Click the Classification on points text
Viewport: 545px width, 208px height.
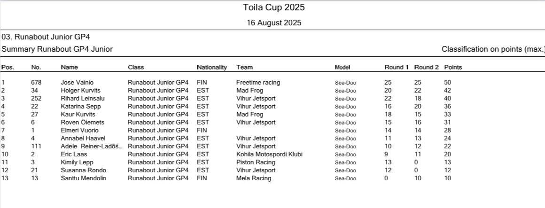[x=492, y=49]
